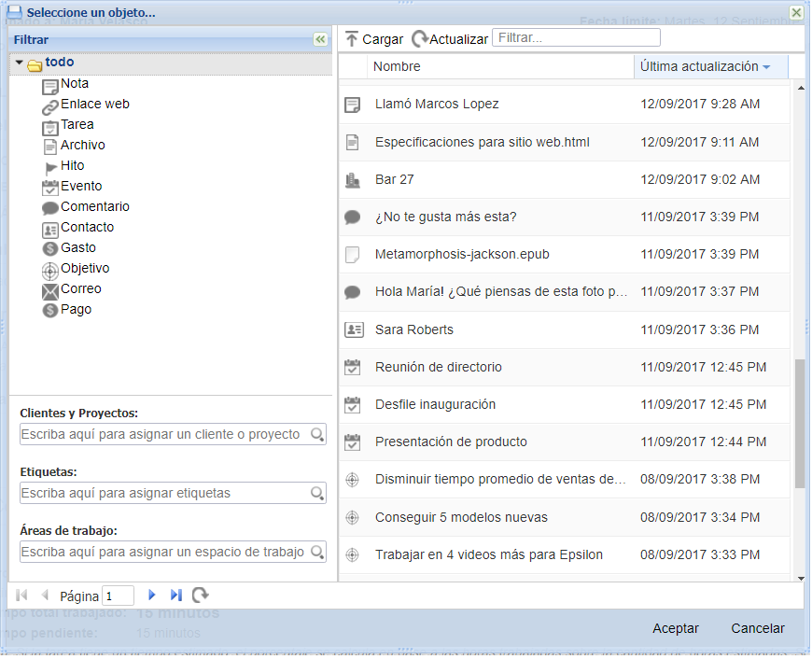812x659 pixels.
Task: Filter by Comentario speech bubble
Action: point(50,208)
